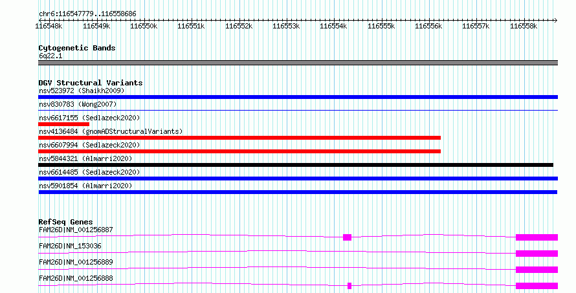Click the large terminal exon of NM_001256887
Screen dimensions: 576x293
537,237
